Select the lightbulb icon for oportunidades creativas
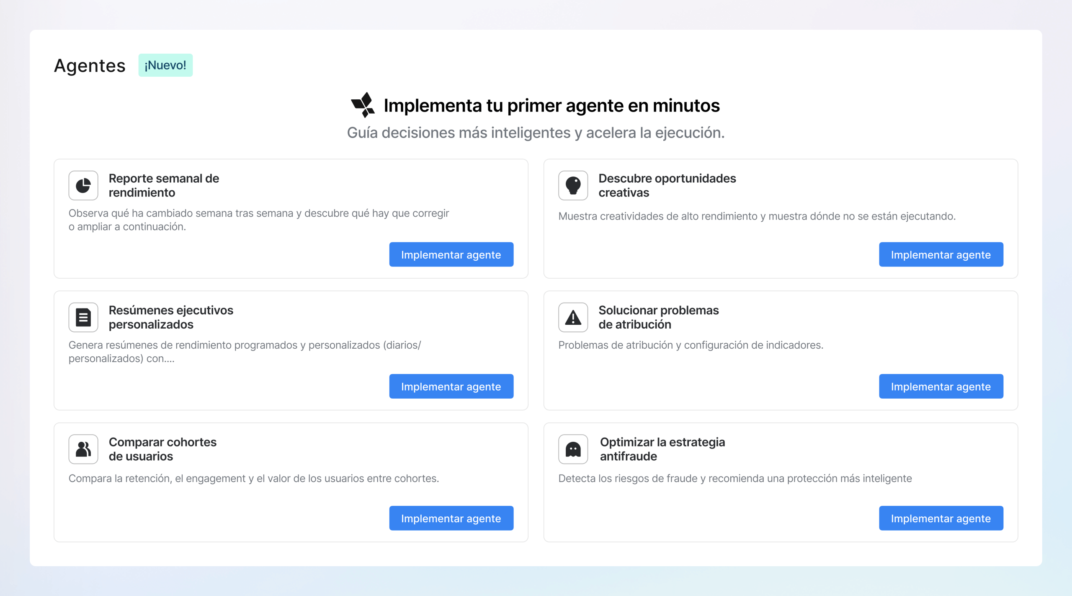This screenshot has width=1072, height=596. click(573, 185)
